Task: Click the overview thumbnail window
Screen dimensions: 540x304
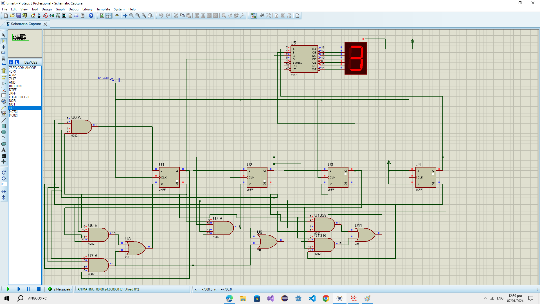Action: (x=25, y=43)
